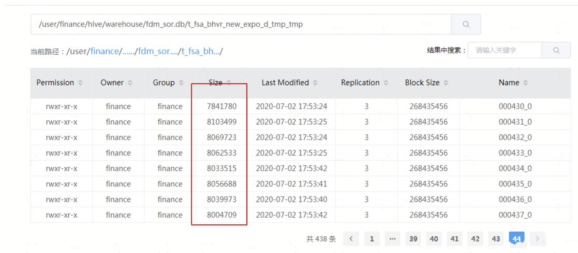This screenshot has height=253, width=578.
Task: Select file name 000433_0
Action: tap(515, 153)
